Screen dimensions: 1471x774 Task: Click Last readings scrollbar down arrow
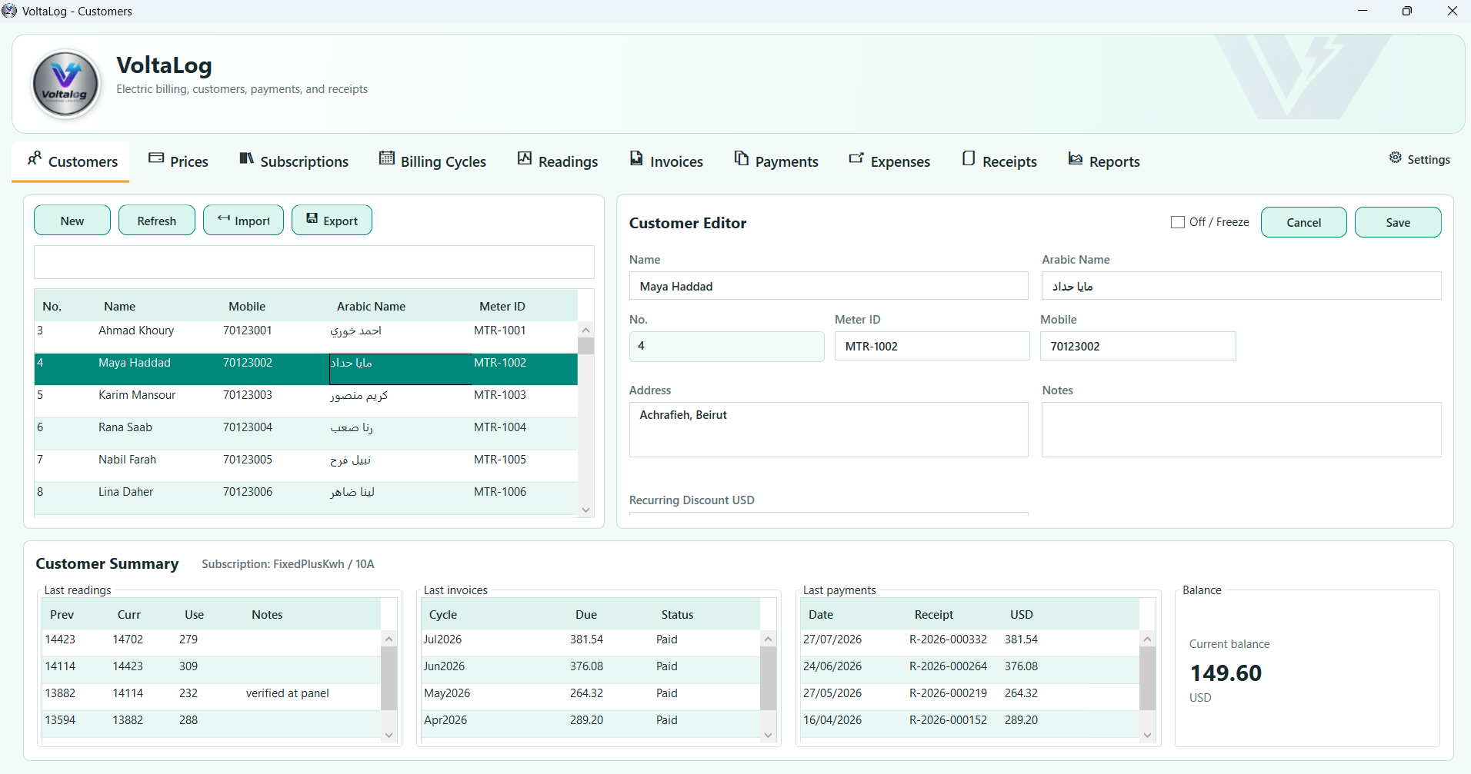point(389,735)
